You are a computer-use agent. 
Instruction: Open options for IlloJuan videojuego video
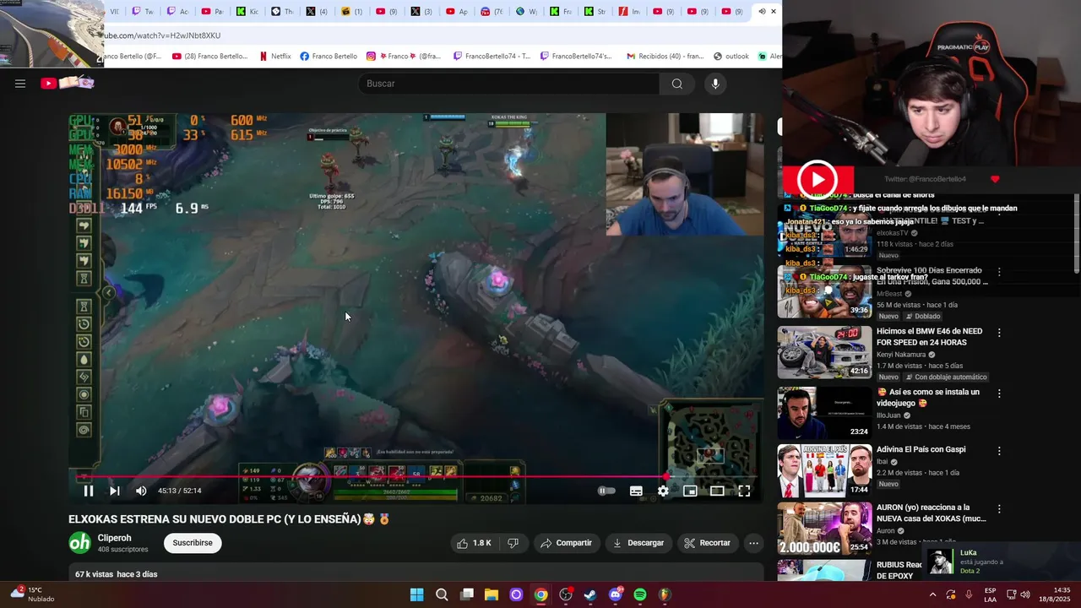click(999, 394)
